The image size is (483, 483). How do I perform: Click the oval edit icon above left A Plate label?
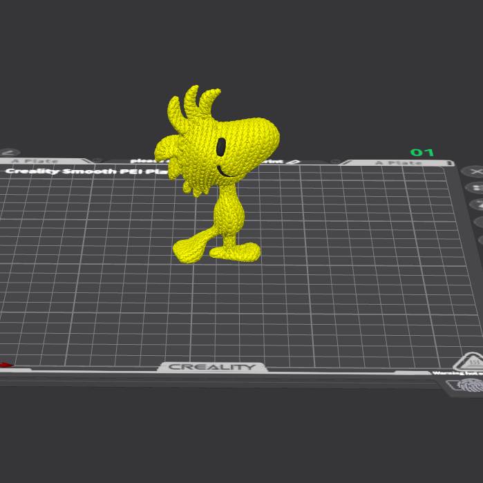coord(10,153)
